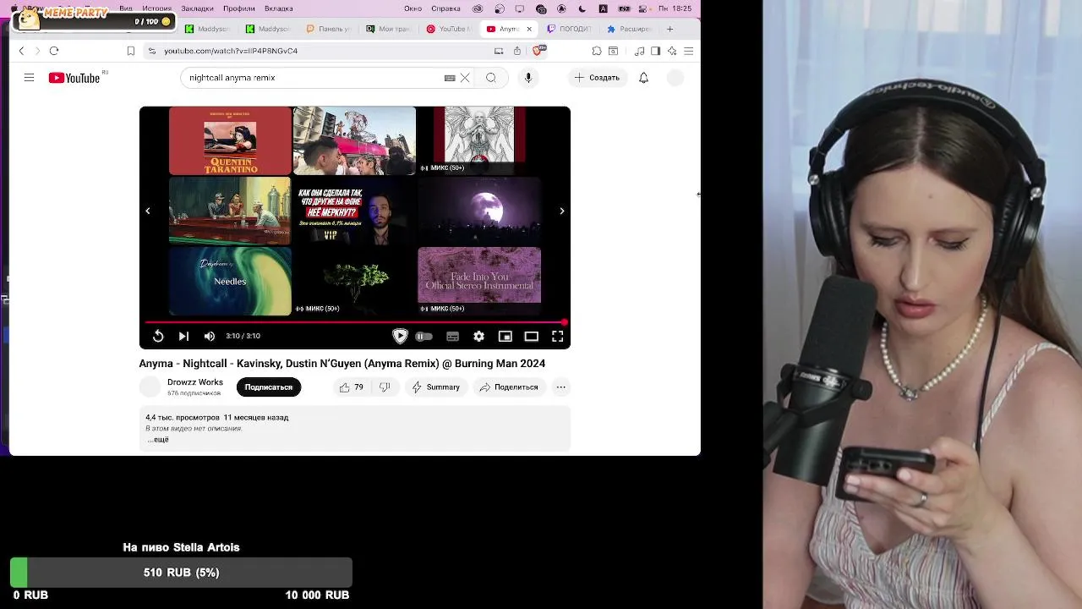Toggle subtitles on the player
Viewport: 1082px width, 609px height.
(453, 336)
